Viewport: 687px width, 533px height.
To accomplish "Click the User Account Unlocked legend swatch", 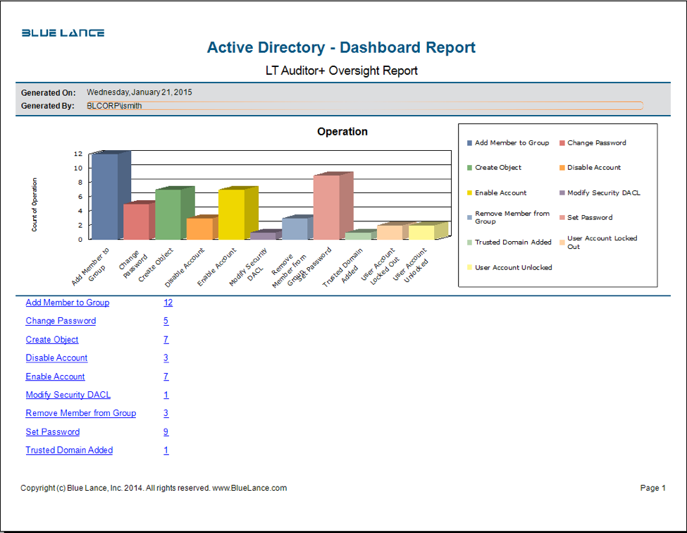I will click(x=470, y=267).
